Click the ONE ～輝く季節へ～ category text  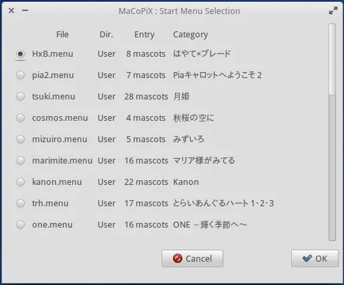pos(210,225)
